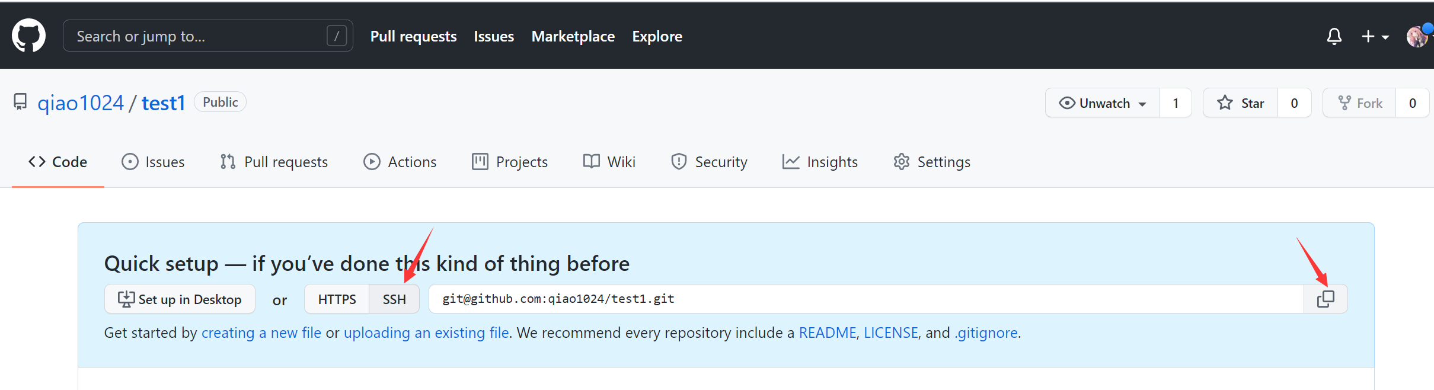View the stargazers count next to Star
Image resolution: width=1434 pixels, height=390 pixels.
(1294, 103)
